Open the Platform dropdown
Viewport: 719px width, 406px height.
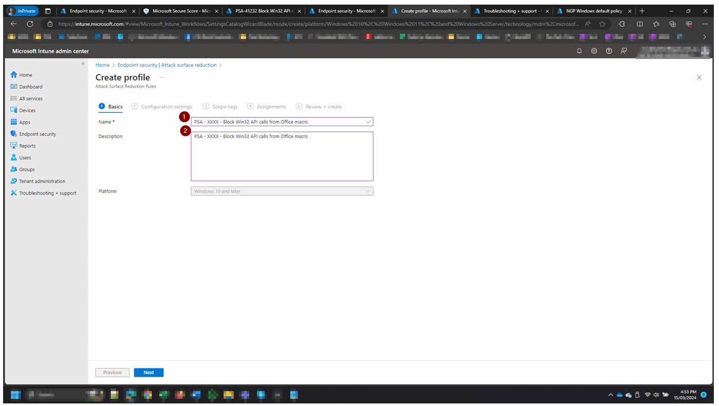click(x=282, y=191)
